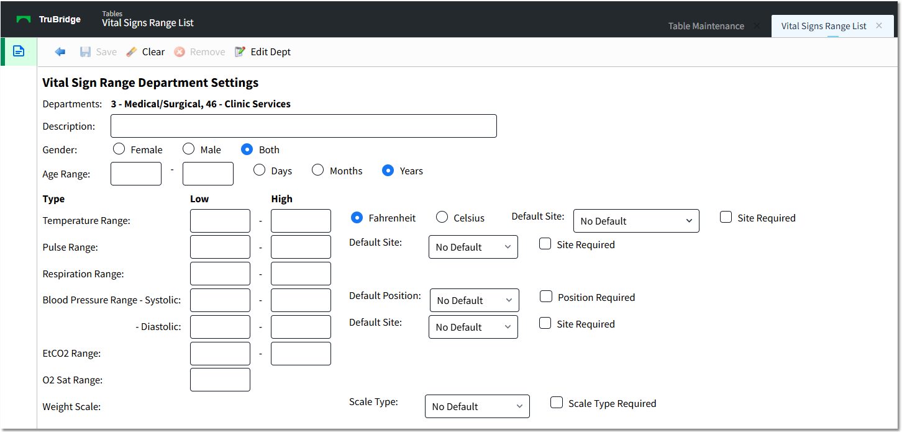
Task: Click the Diastolic low field
Action: tap(220, 327)
